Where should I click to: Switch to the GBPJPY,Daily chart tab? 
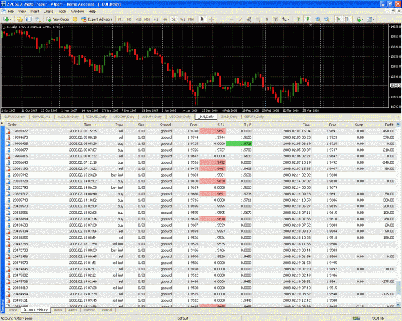tap(254, 117)
